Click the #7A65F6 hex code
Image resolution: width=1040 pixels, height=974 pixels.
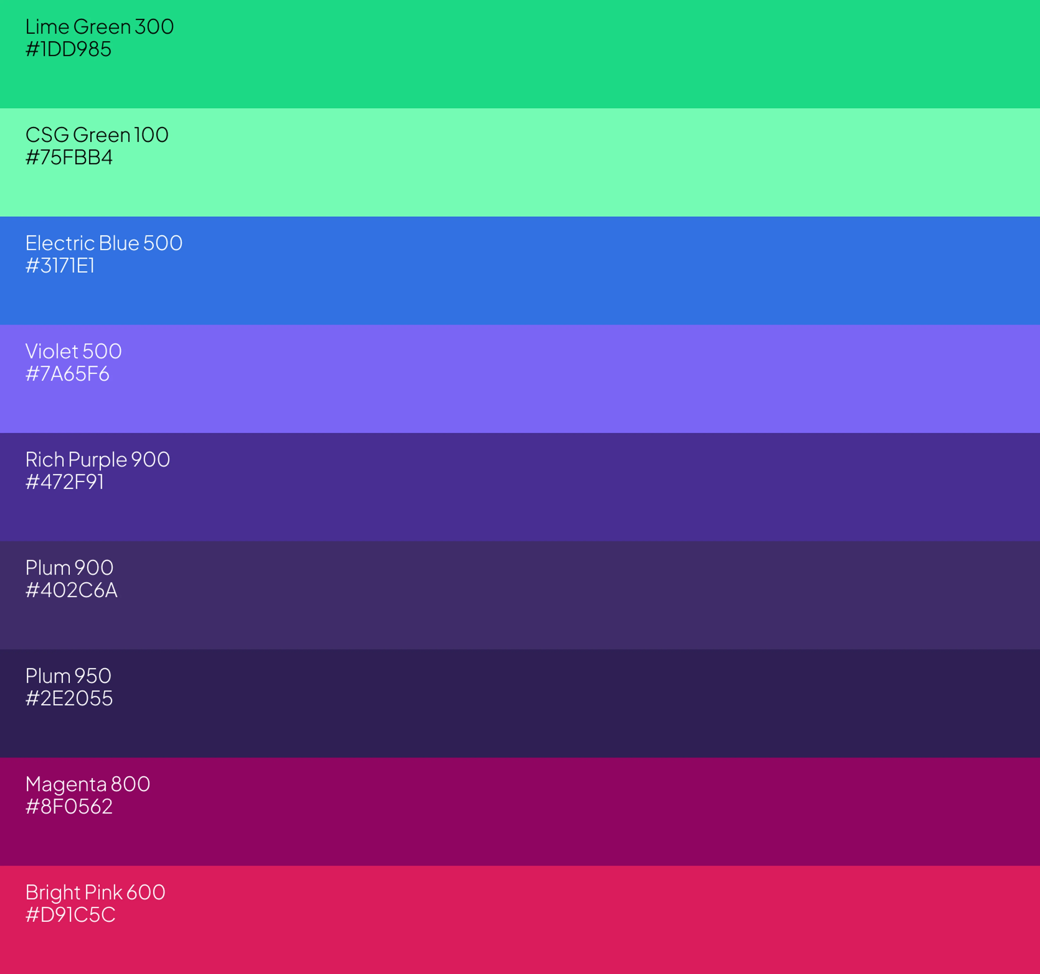pos(67,374)
